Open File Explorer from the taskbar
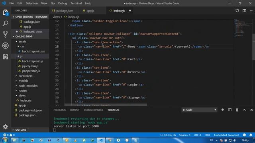The image size is (255, 143). (x=15, y=140)
